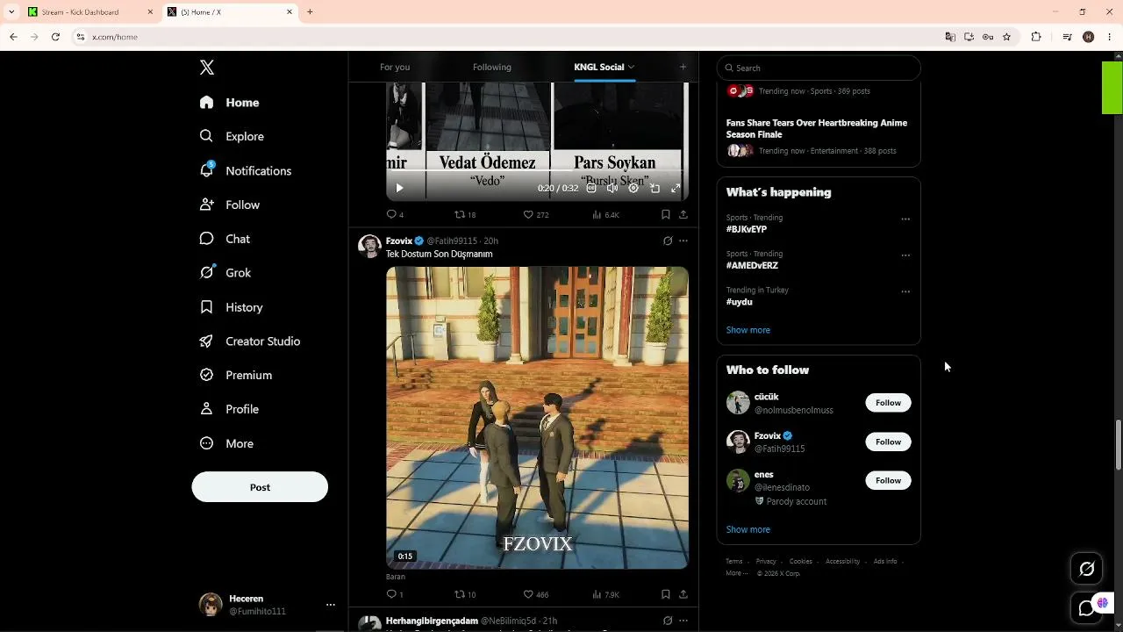Image resolution: width=1123 pixels, height=632 pixels.
Task: Expand the More menu in sidebar
Action: pyautogui.click(x=226, y=443)
